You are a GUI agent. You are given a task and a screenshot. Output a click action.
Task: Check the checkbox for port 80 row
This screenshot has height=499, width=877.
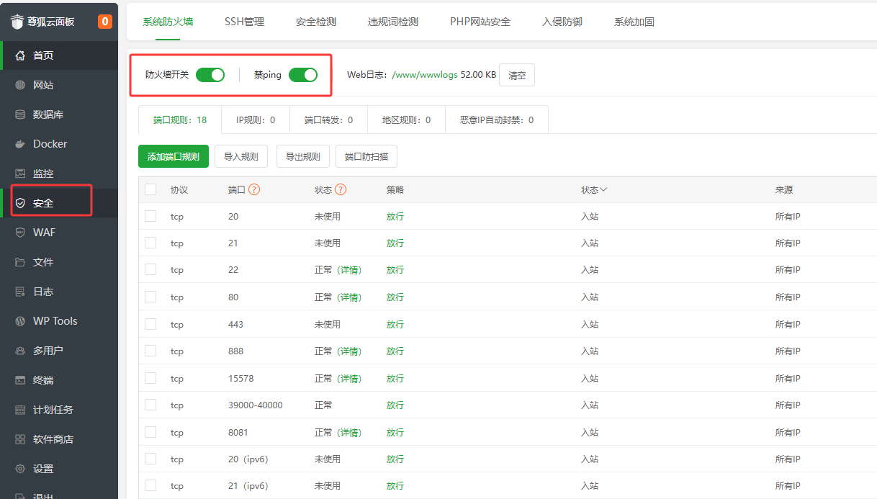(x=150, y=297)
